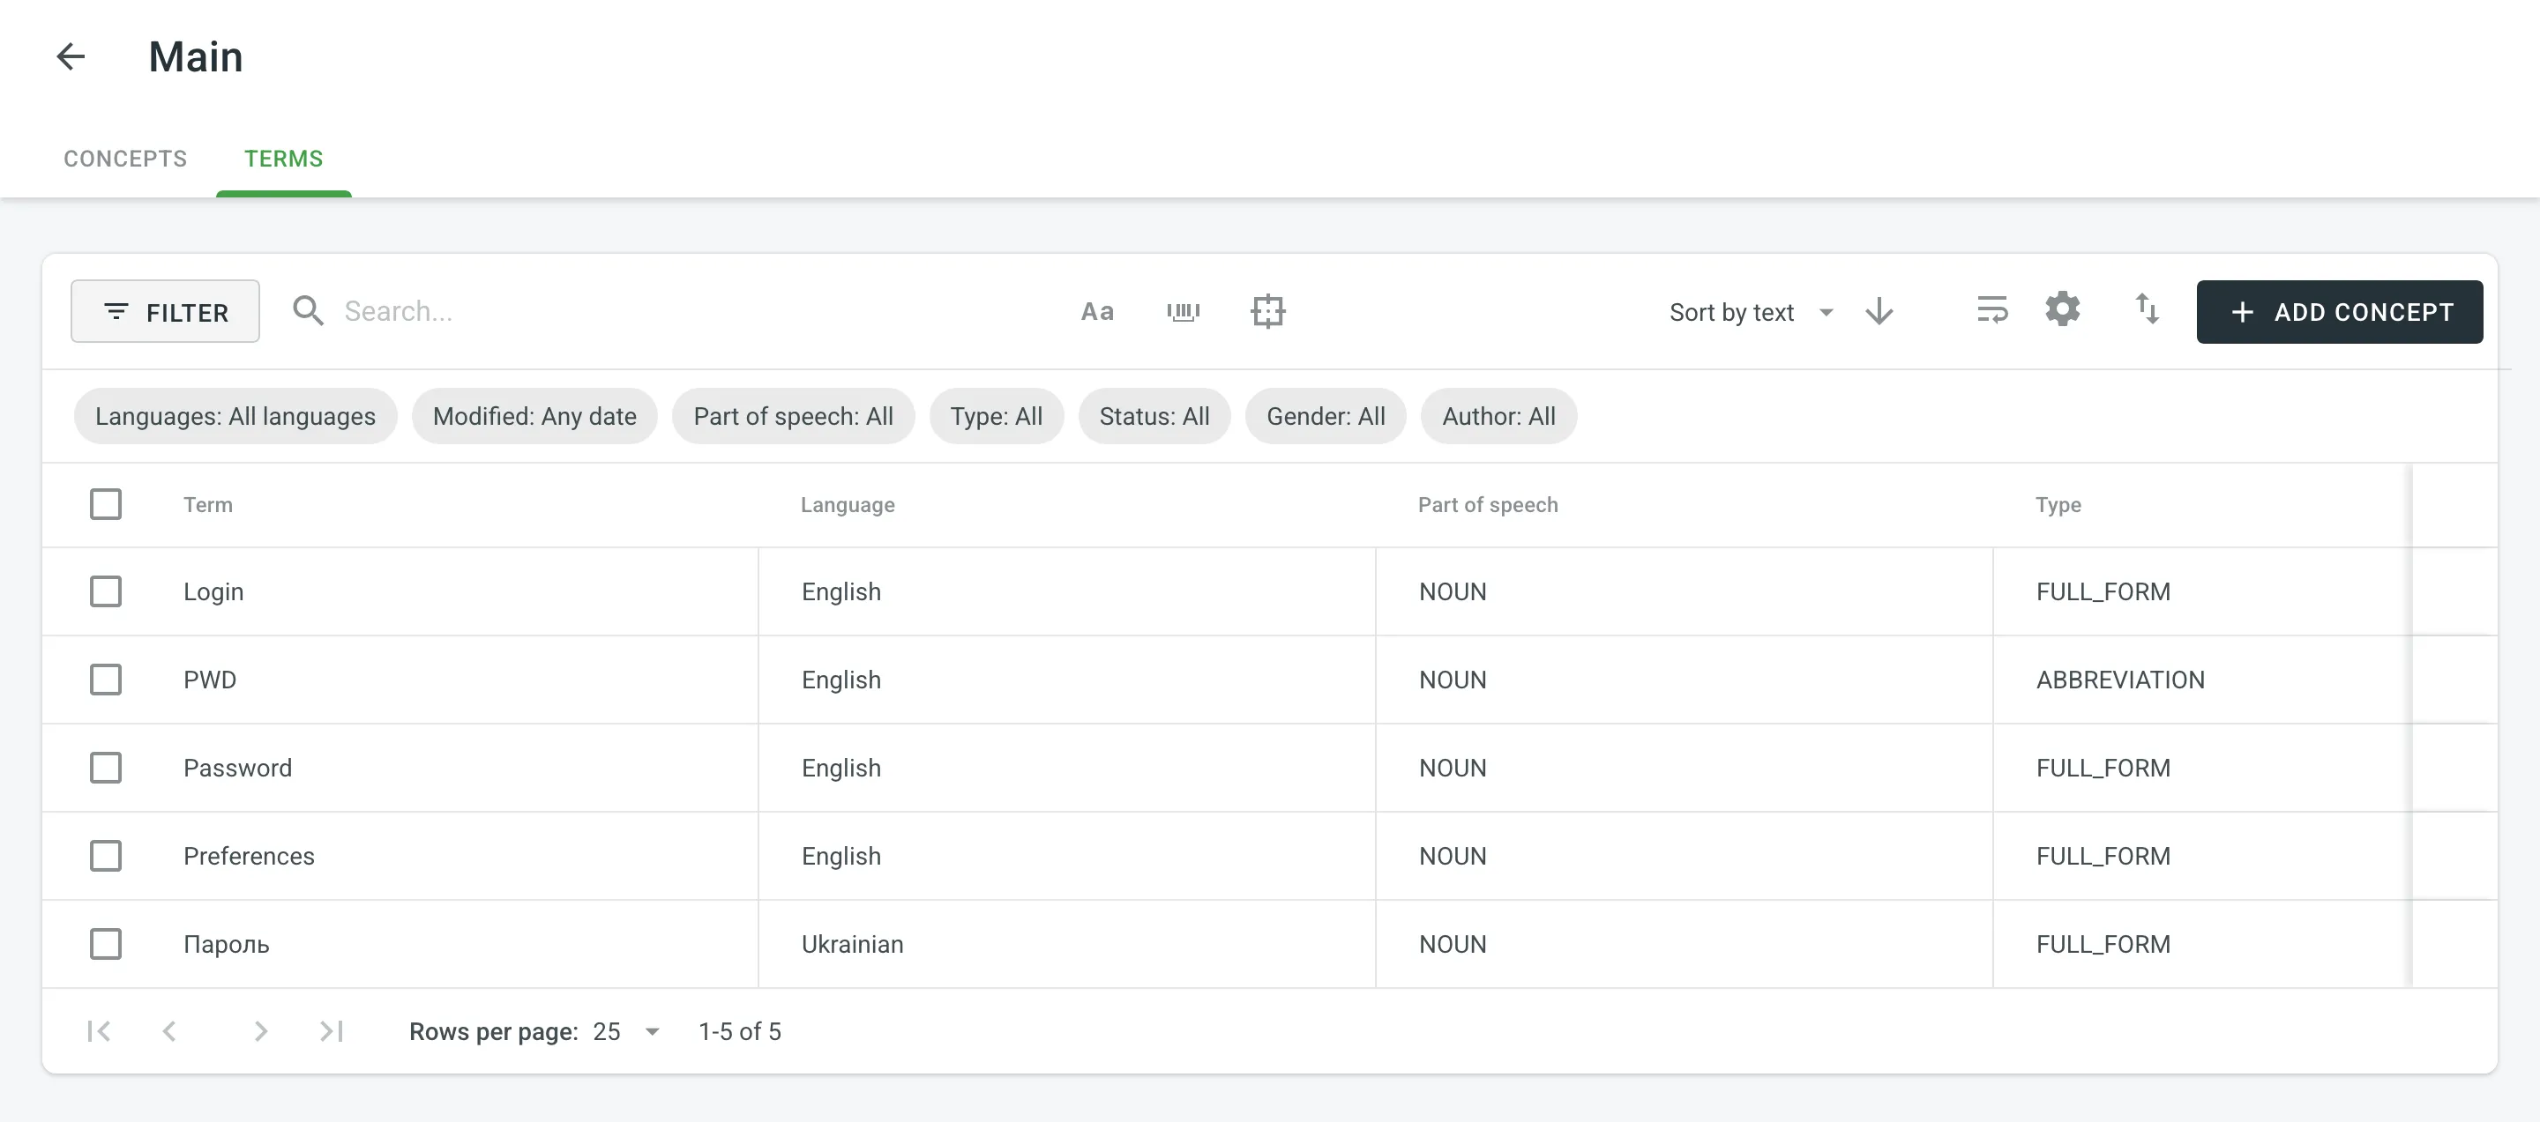Toggle text wrapping icon in toolbar
The height and width of the screenshot is (1122, 2540).
(1991, 310)
